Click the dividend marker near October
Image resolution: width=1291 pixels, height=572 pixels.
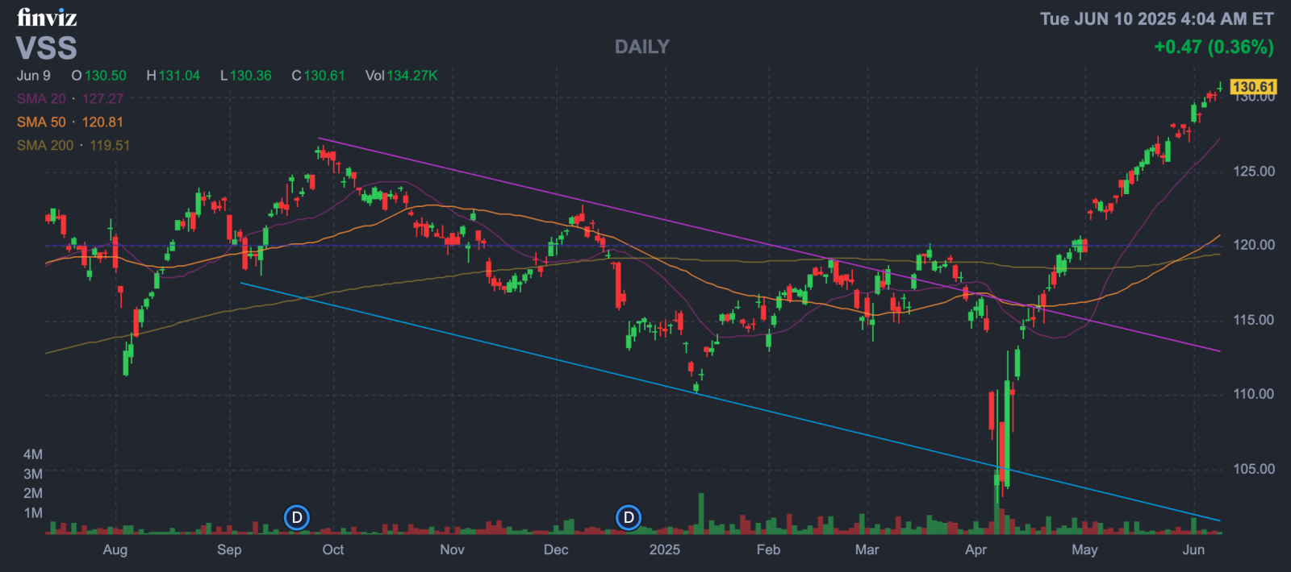coord(297,517)
